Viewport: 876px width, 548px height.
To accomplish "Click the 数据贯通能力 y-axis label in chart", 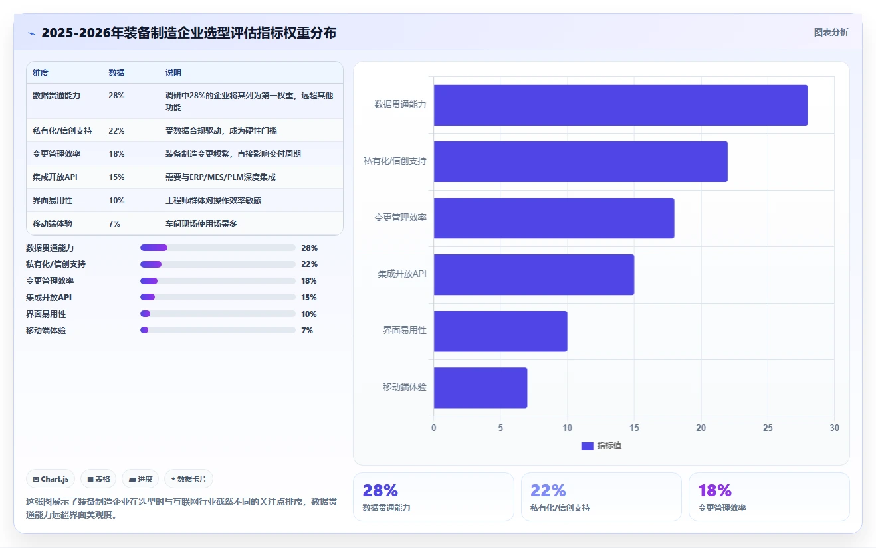I will [x=400, y=105].
